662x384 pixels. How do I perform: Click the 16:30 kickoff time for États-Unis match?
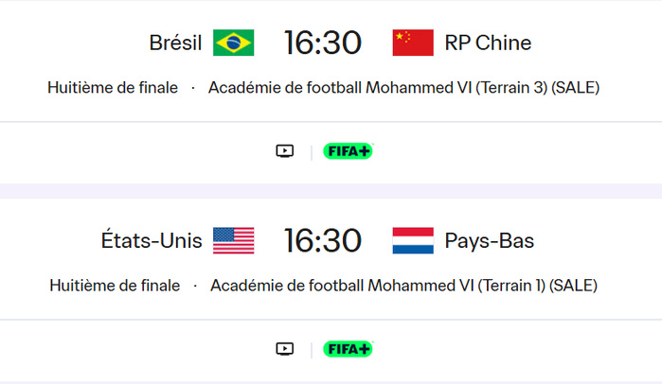323,241
